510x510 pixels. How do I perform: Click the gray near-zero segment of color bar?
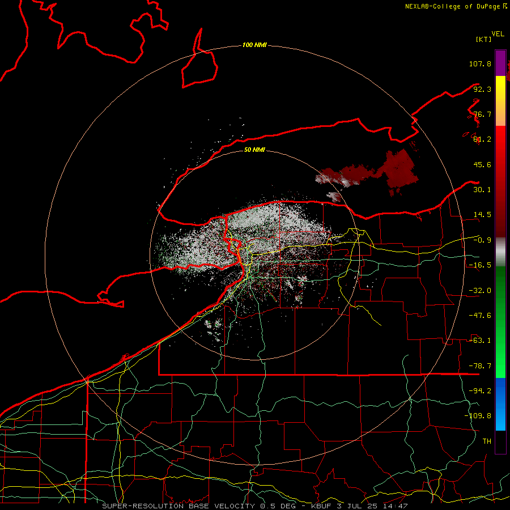coord(500,252)
